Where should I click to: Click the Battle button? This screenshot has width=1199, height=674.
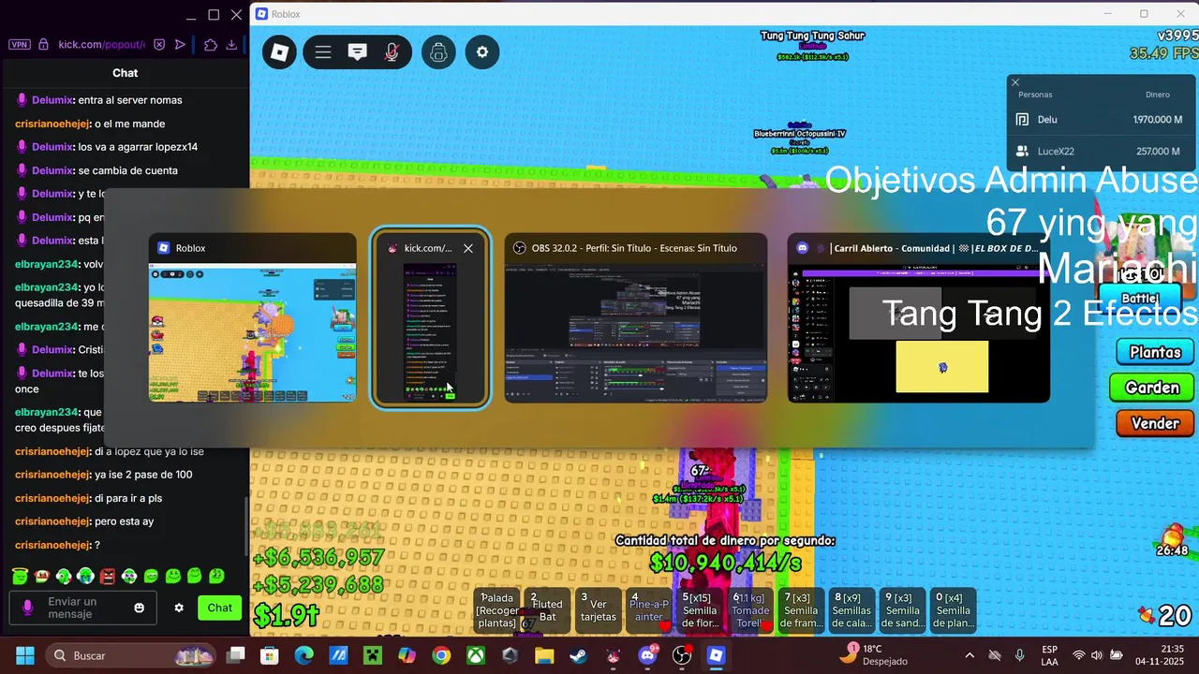click(1140, 299)
